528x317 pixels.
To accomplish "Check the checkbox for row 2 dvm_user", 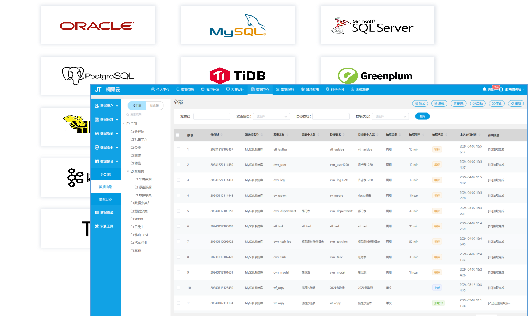I will (x=178, y=165).
